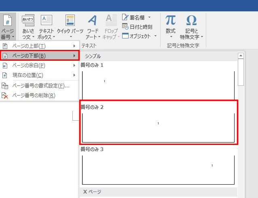Click the ページ番号の書式設定 icon
258x198 pixels.
point(5,86)
